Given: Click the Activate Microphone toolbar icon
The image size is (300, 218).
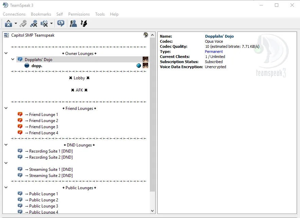Looking at the screenshot, I should pos(23,23).
